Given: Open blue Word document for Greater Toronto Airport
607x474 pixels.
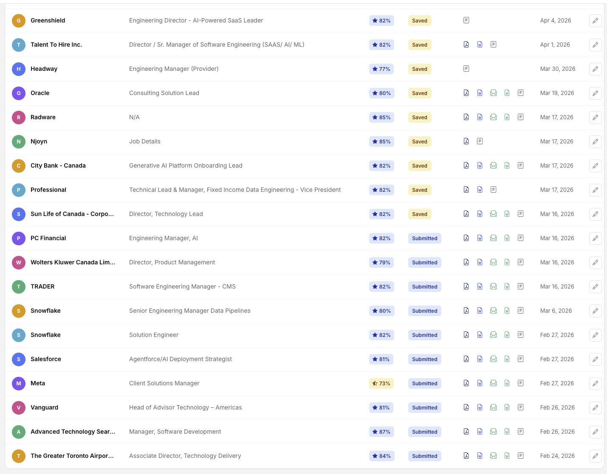Looking at the screenshot, I should (480, 456).
